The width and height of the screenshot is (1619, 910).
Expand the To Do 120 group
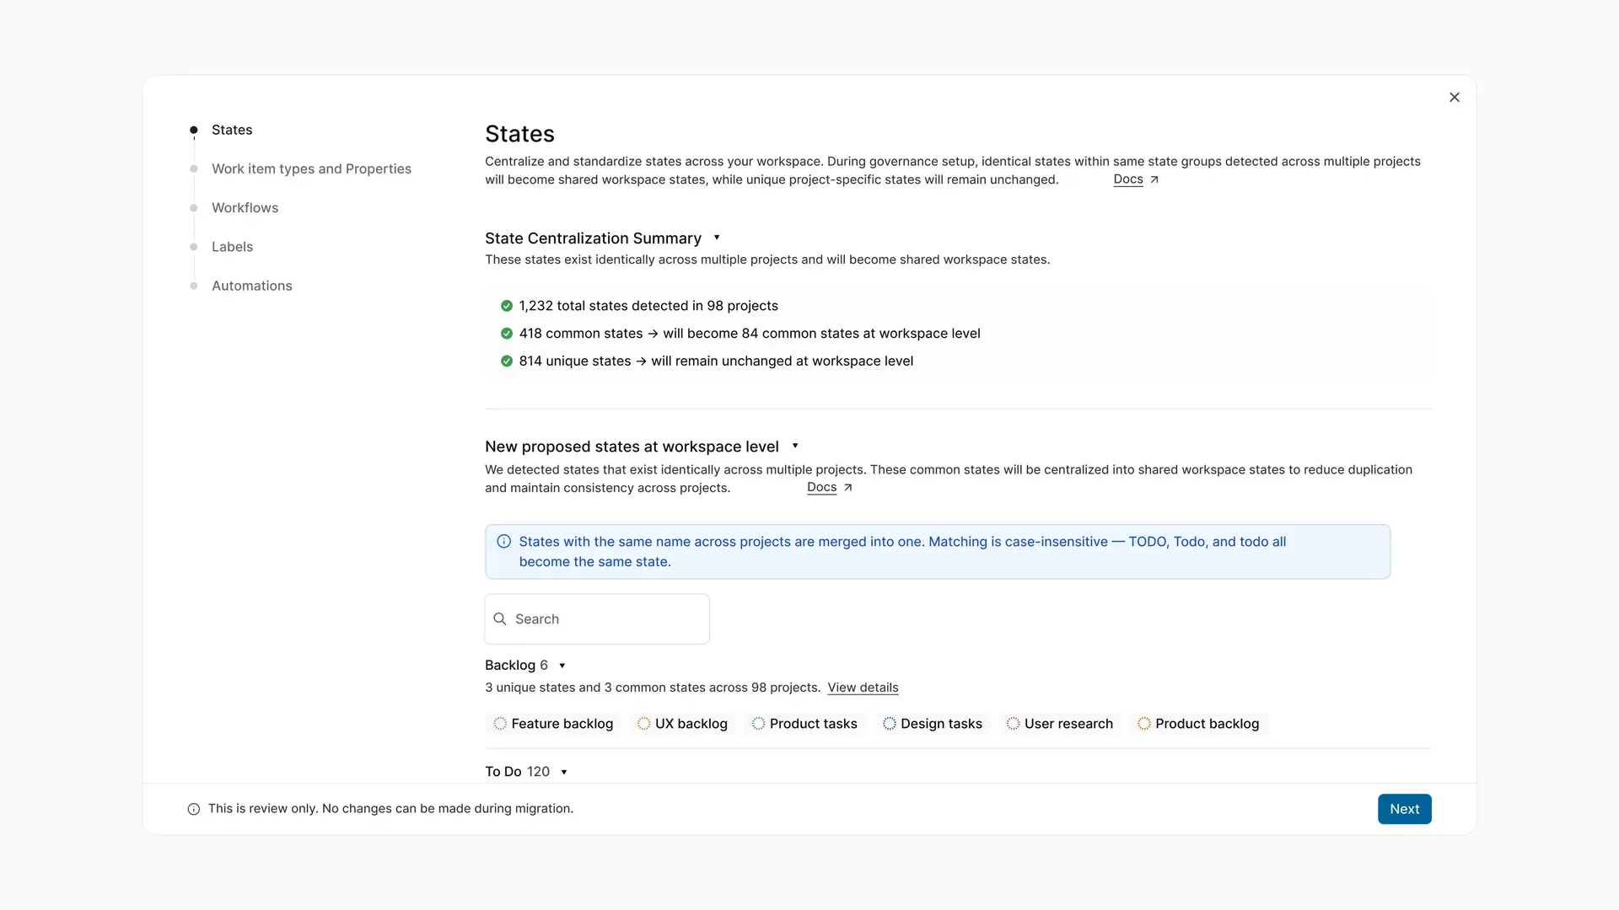pos(564,772)
